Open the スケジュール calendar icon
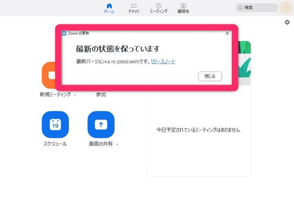This screenshot has width=294, height=202. [55, 125]
